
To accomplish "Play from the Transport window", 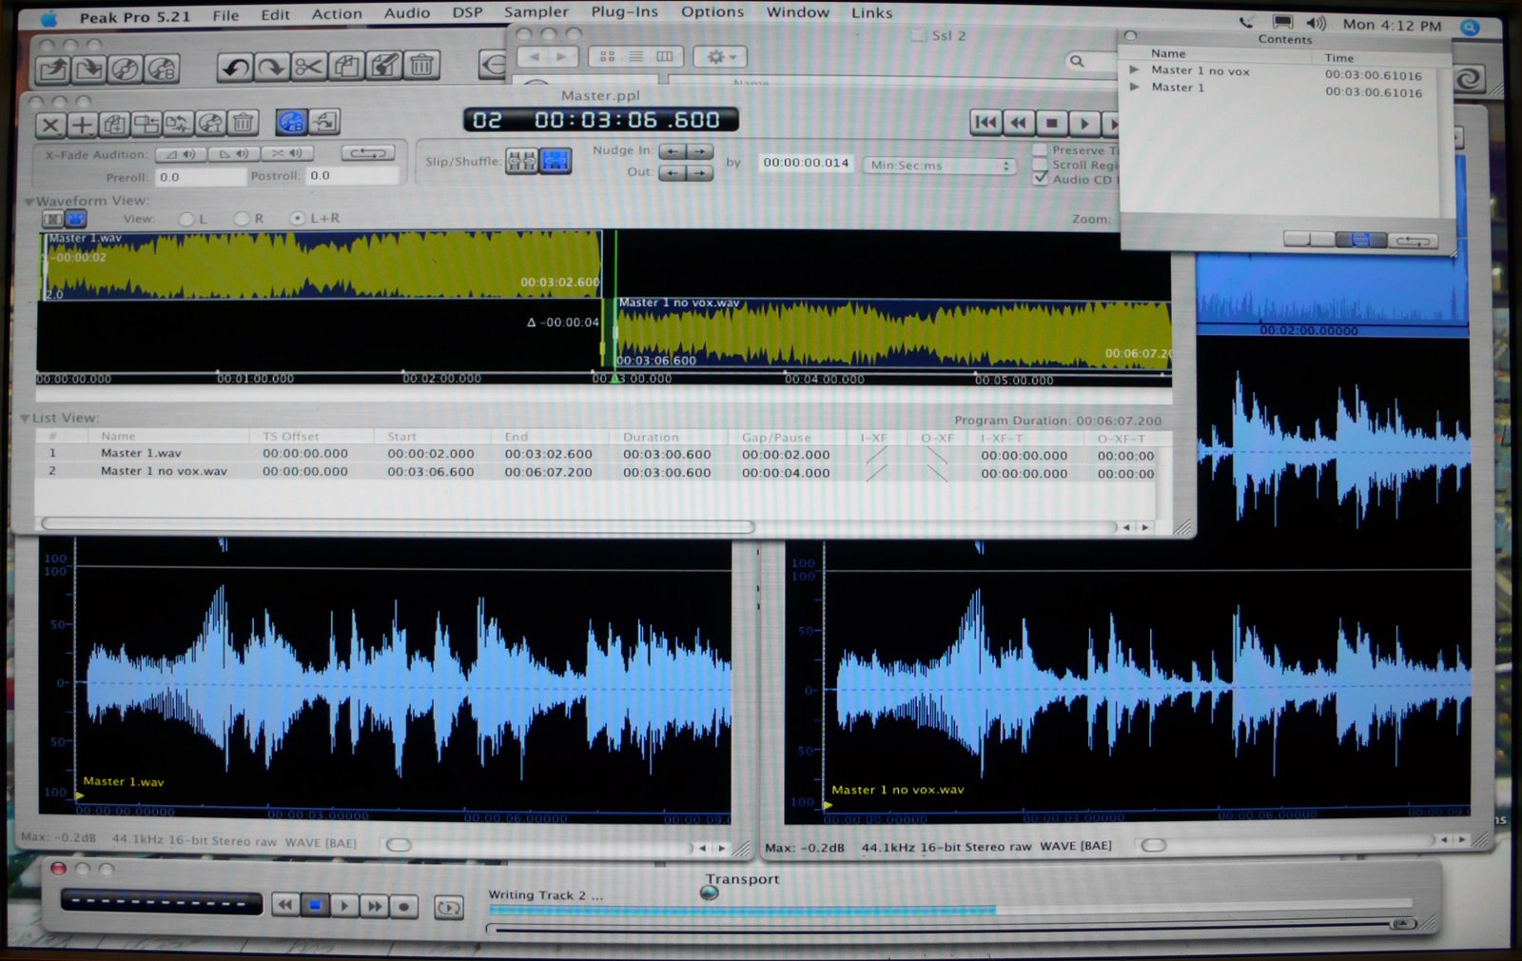I will click(345, 906).
